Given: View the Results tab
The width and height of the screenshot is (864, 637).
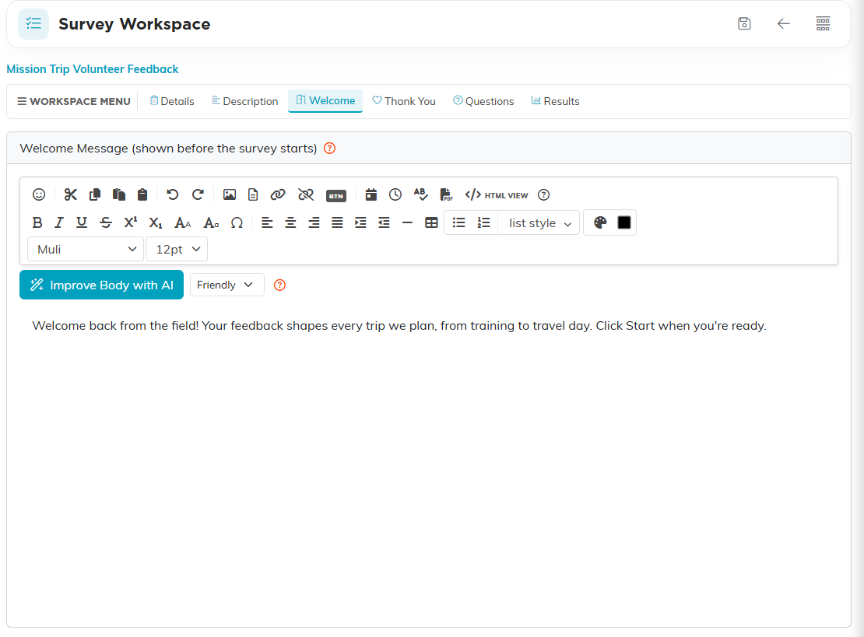Looking at the screenshot, I should [x=555, y=101].
